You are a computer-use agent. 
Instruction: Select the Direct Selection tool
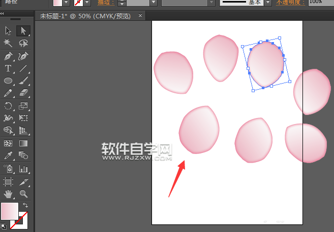click(x=23, y=31)
